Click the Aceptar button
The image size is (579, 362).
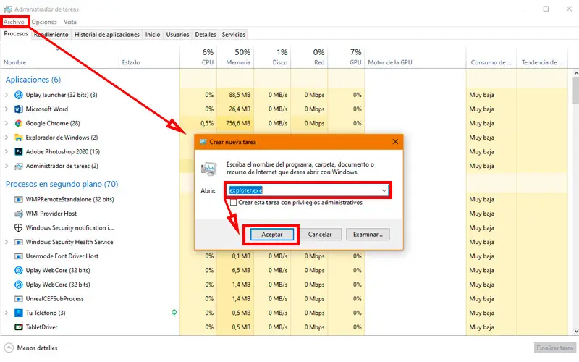pyautogui.click(x=272, y=234)
